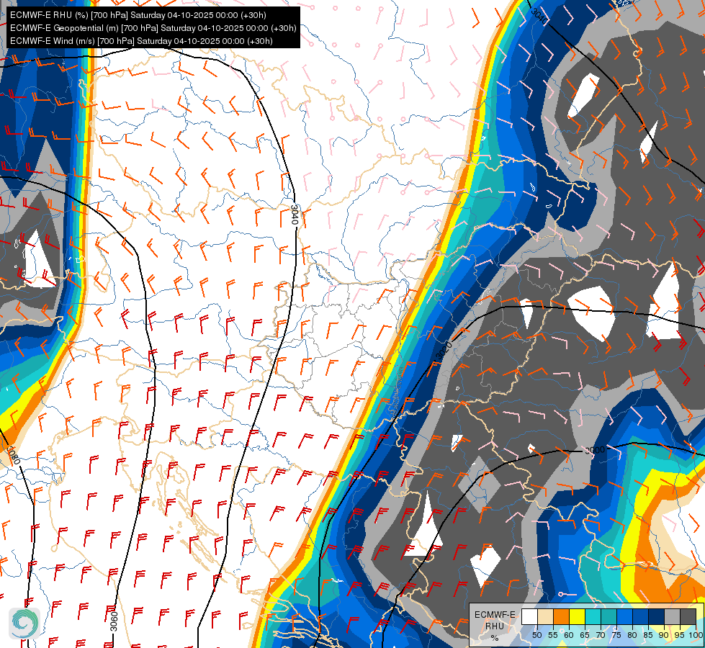Click the 'RHU' legend label
The image size is (705, 648).
click(x=495, y=626)
